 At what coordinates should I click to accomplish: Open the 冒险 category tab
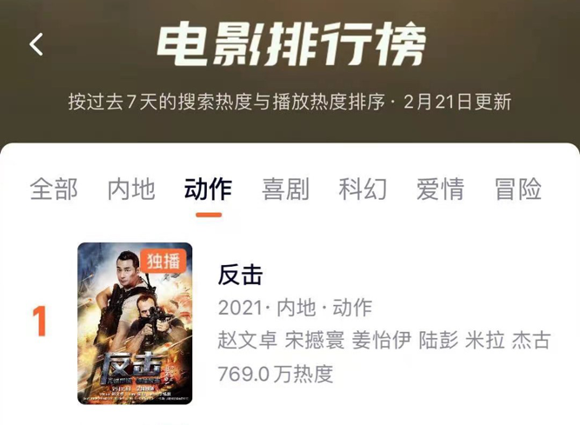pyautogui.click(x=518, y=189)
